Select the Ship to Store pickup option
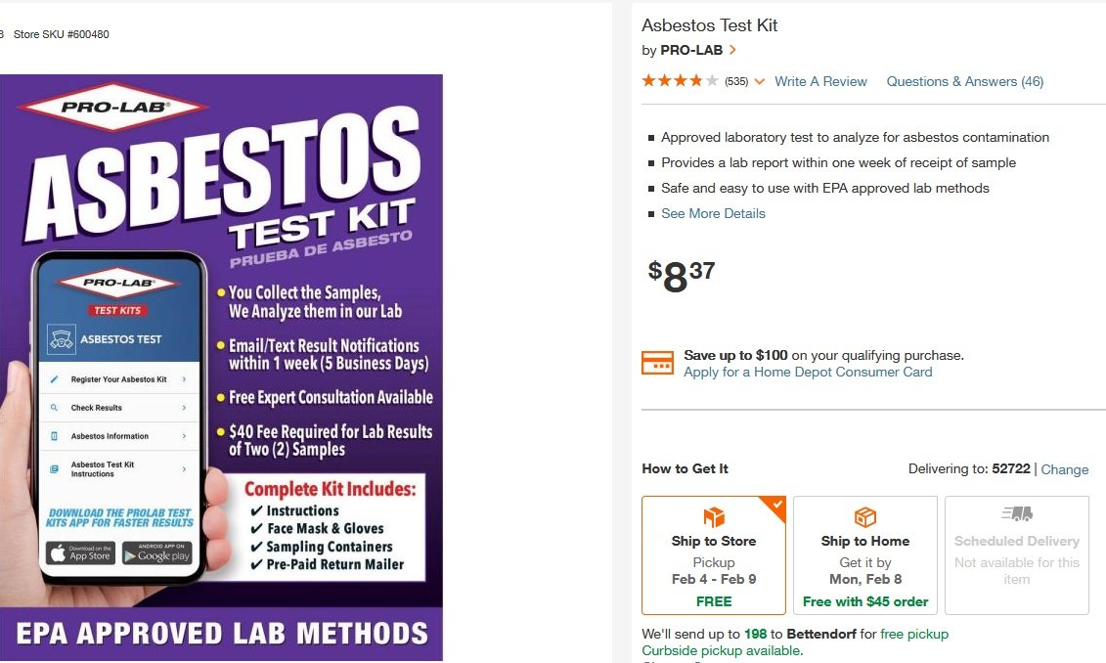The width and height of the screenshot is (1106, 663). (x=714, y=555)
